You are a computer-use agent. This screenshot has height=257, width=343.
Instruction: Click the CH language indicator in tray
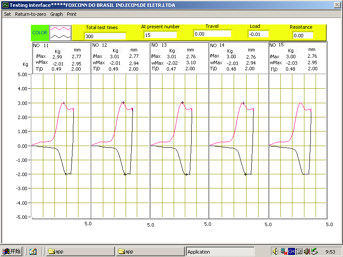click(x=291, y=251)
